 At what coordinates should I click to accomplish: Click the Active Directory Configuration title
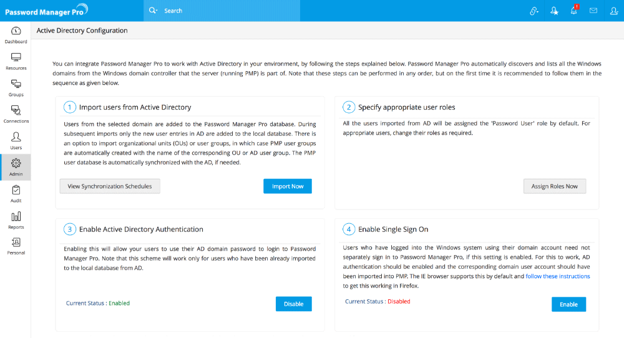[x=82, y=31]
